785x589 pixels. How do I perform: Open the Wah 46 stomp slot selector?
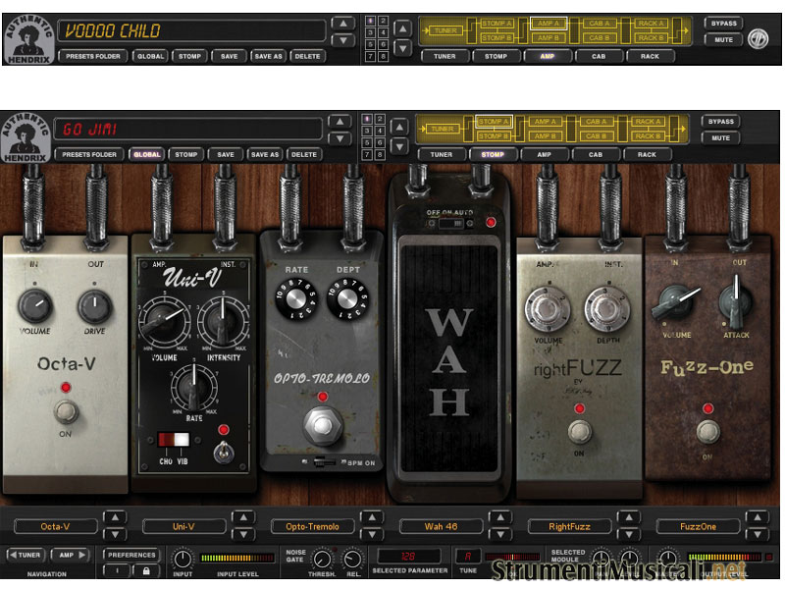(440, 526)
